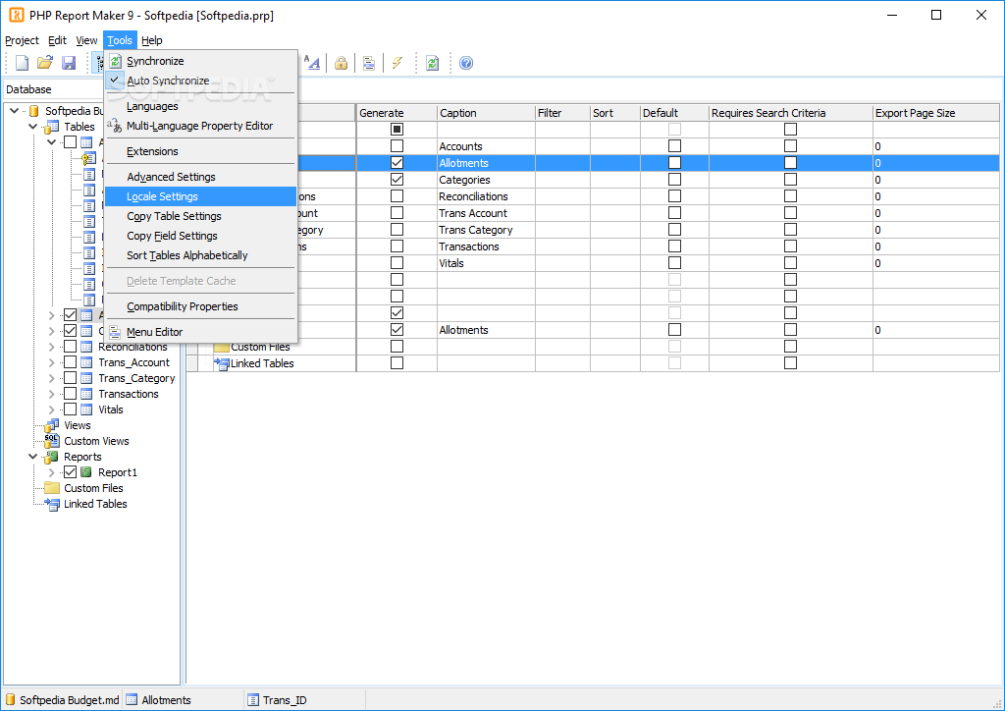Click the Synchronize toolbar icon beside Help
This screenshot has height=711, width=1005.
[433, 63]
